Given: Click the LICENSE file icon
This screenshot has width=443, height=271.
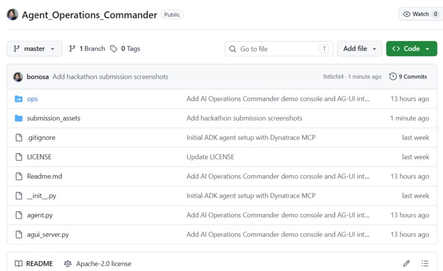Looking at the screenshot, I should [x=19, y=157].
